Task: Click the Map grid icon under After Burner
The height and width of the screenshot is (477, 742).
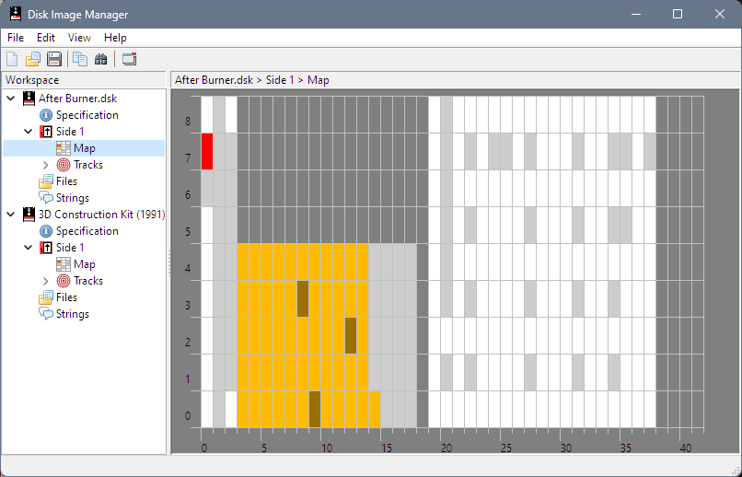Action: pyautogui.click(x=63, y=148)
